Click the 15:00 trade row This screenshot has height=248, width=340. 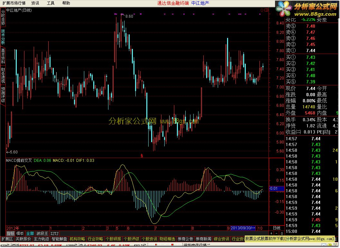[x=311, y=231]
